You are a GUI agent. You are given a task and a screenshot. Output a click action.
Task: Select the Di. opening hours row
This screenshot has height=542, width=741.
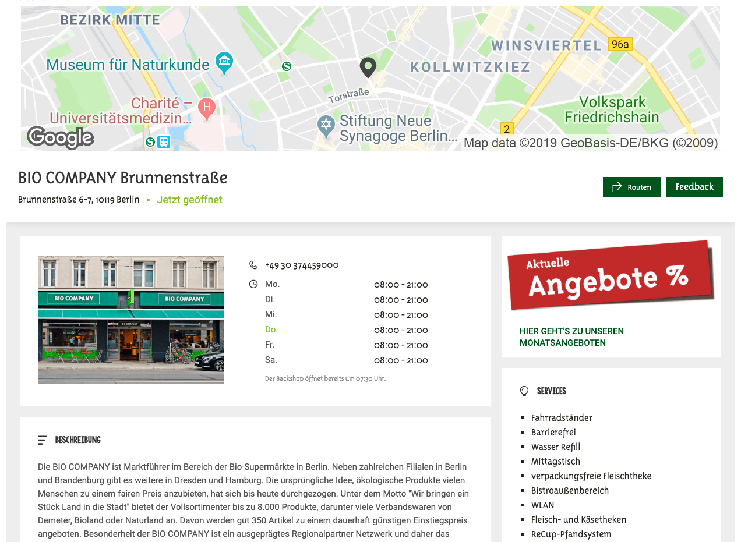click(x=347, y=300)
